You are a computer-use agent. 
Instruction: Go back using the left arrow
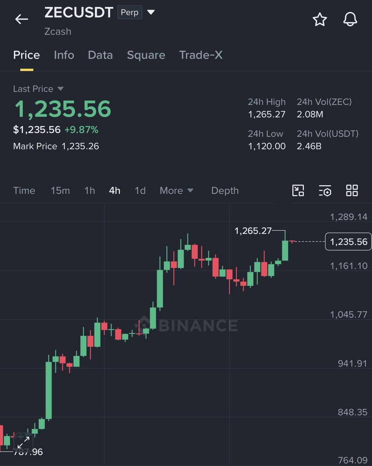click(x=21, y=19)
